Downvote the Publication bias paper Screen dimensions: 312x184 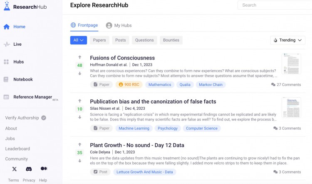click(79, 117)
